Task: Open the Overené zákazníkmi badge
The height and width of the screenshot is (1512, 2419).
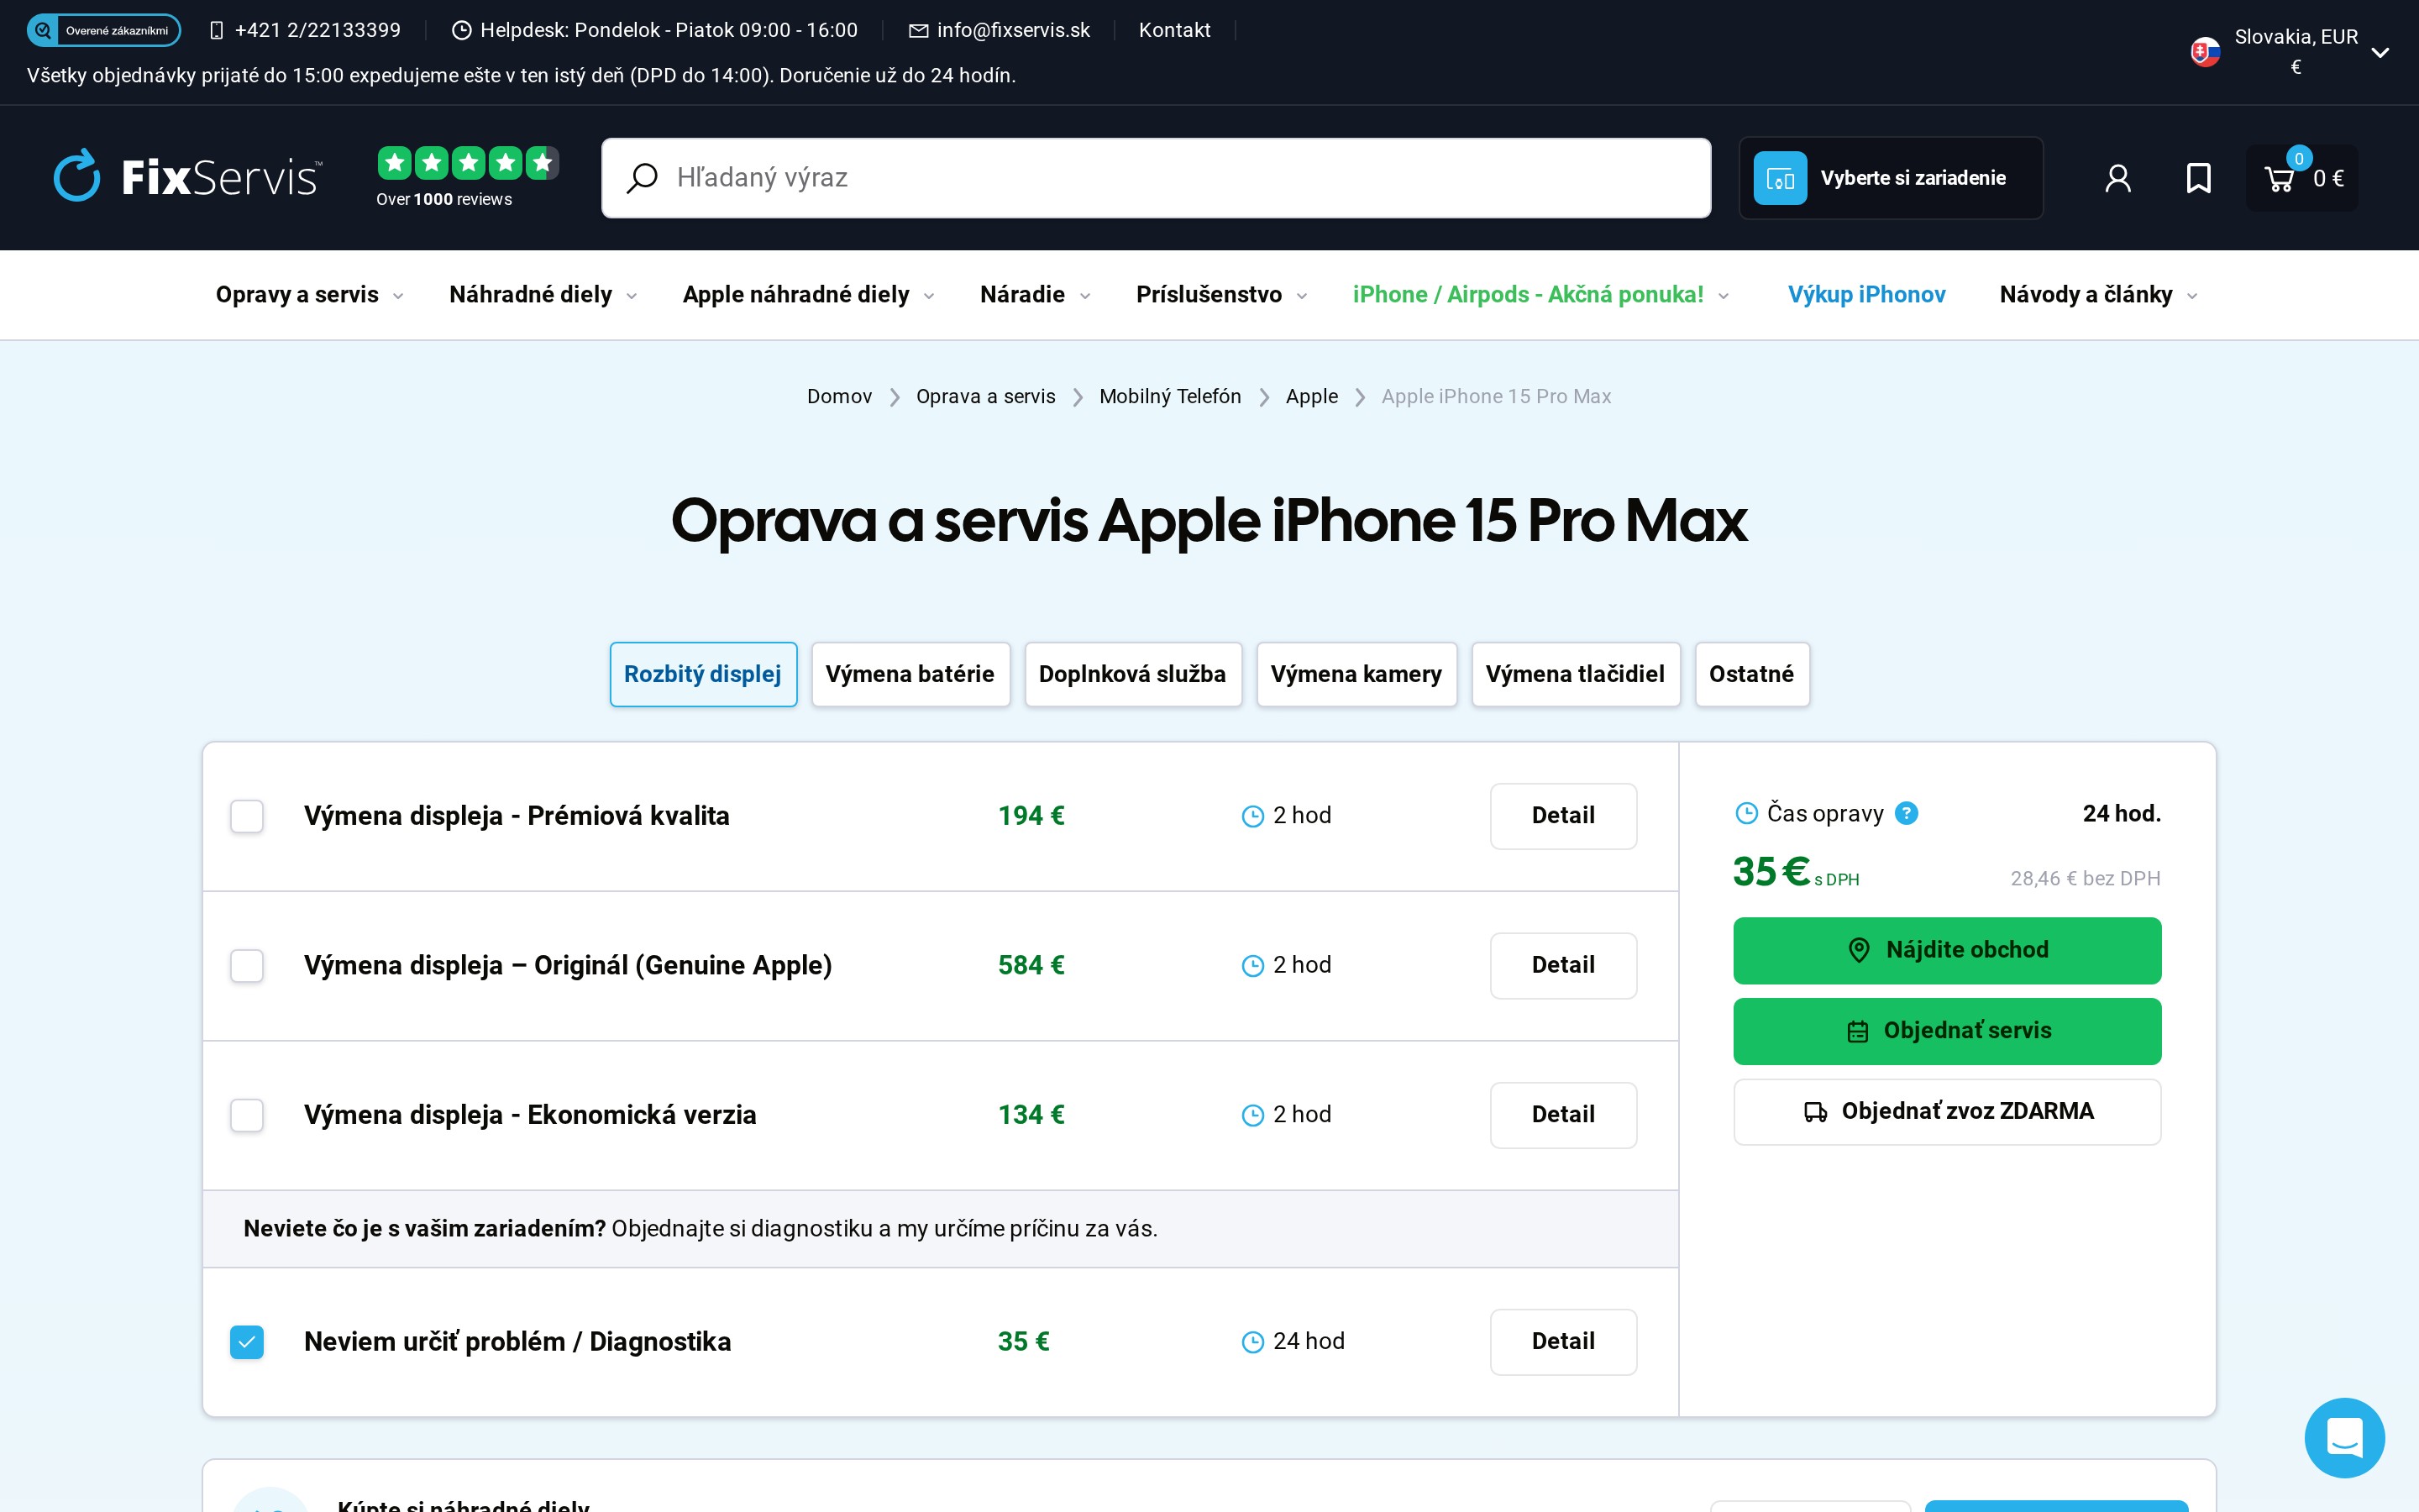Action: click(103, 30)
